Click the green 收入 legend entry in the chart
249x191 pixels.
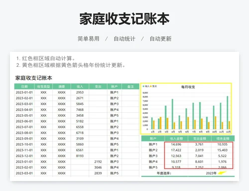pyautogui.click(x=146, y=86)
